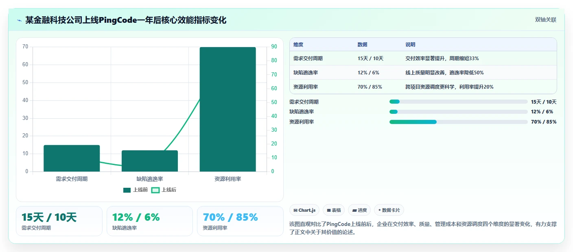
Task: Click the dashboard title text
Action: coord(126,20)
